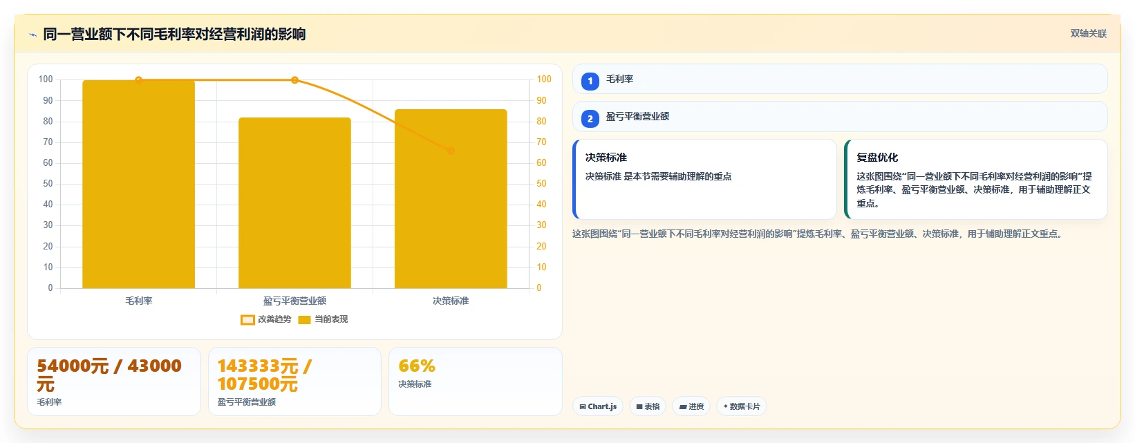This screenshot has width=1135, height=443.
Task: Toggle the 当前表现 legend swatch
Action: (x=304, y=319)
